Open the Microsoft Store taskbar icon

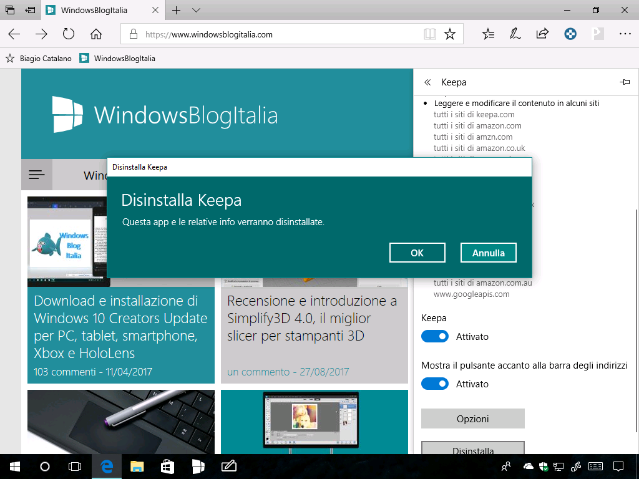[167, 467]
